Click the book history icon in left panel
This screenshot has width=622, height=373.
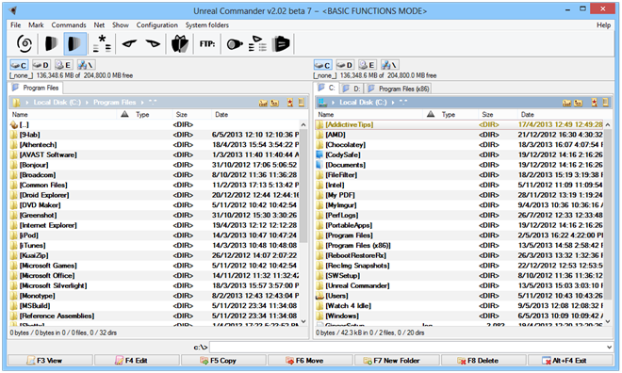coord(302,103)
